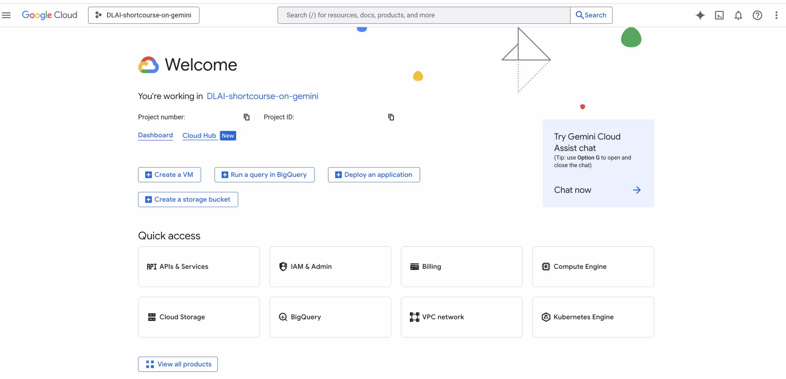Copy the project ID
The height and width of the screenshot is (379, 786).
click(x=391, y=117)
